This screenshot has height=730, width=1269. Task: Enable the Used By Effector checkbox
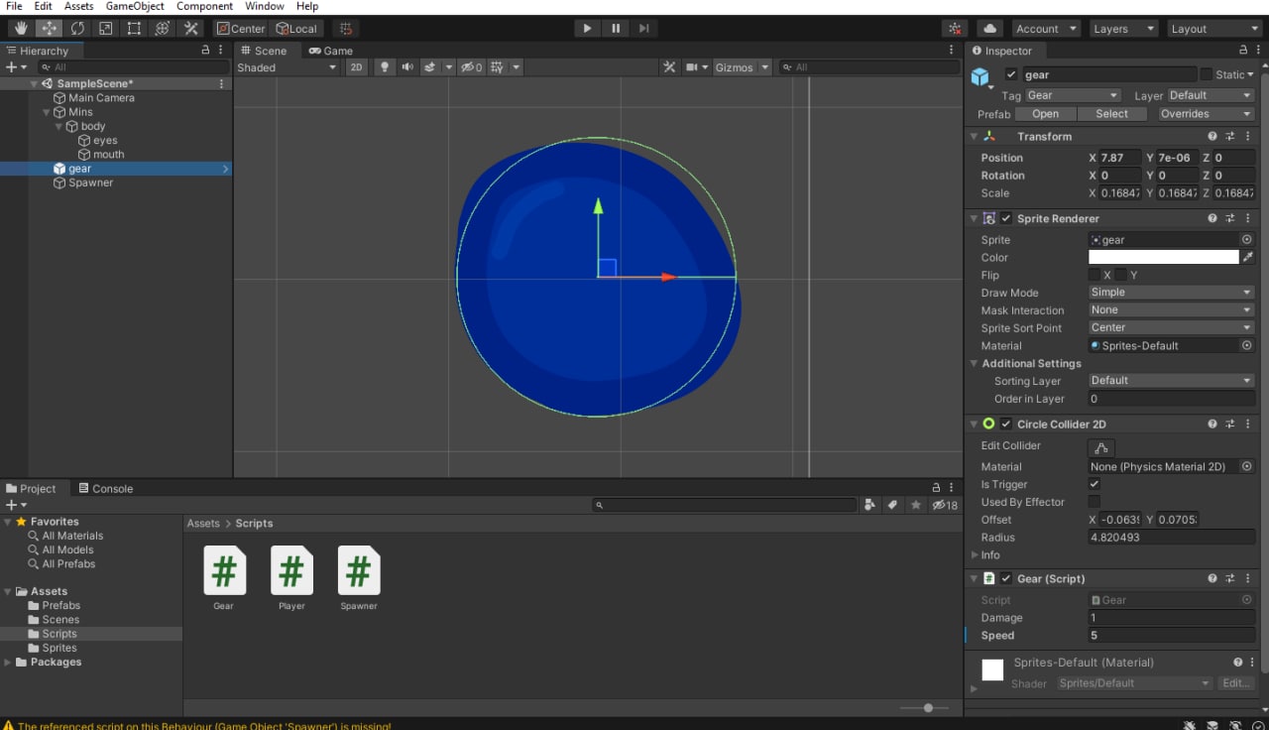pos(1095,502)
